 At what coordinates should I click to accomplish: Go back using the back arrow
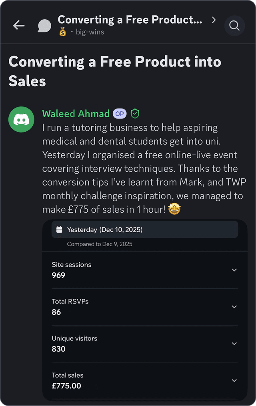pos(18,25)
